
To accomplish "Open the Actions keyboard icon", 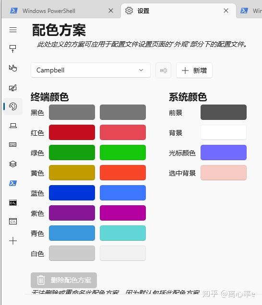I will click(13, 144).
